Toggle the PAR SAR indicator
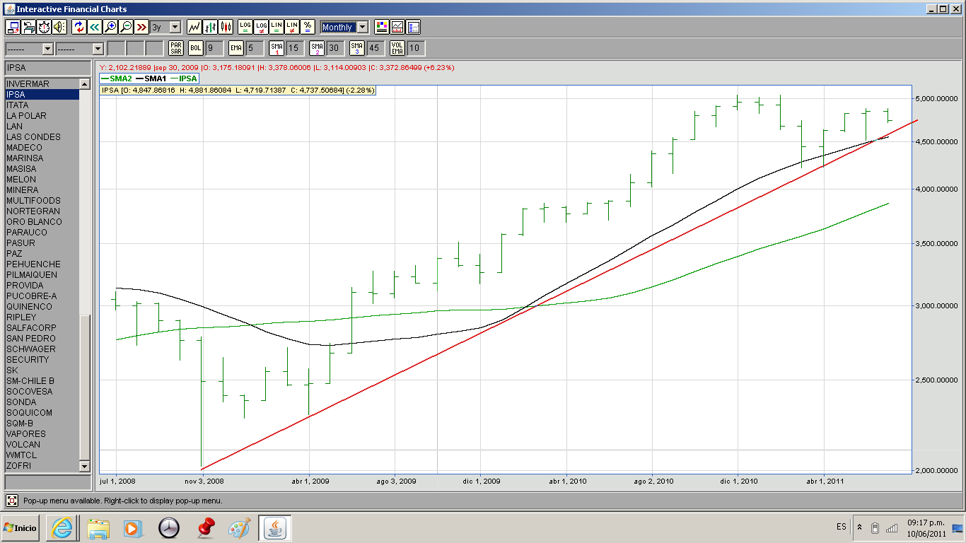The width and height of the screenshot is (966, 543). (x=176, y=48)
